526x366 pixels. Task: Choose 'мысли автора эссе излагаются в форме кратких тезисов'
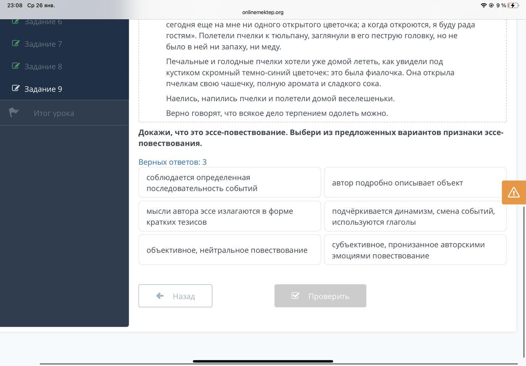(230, 216)
